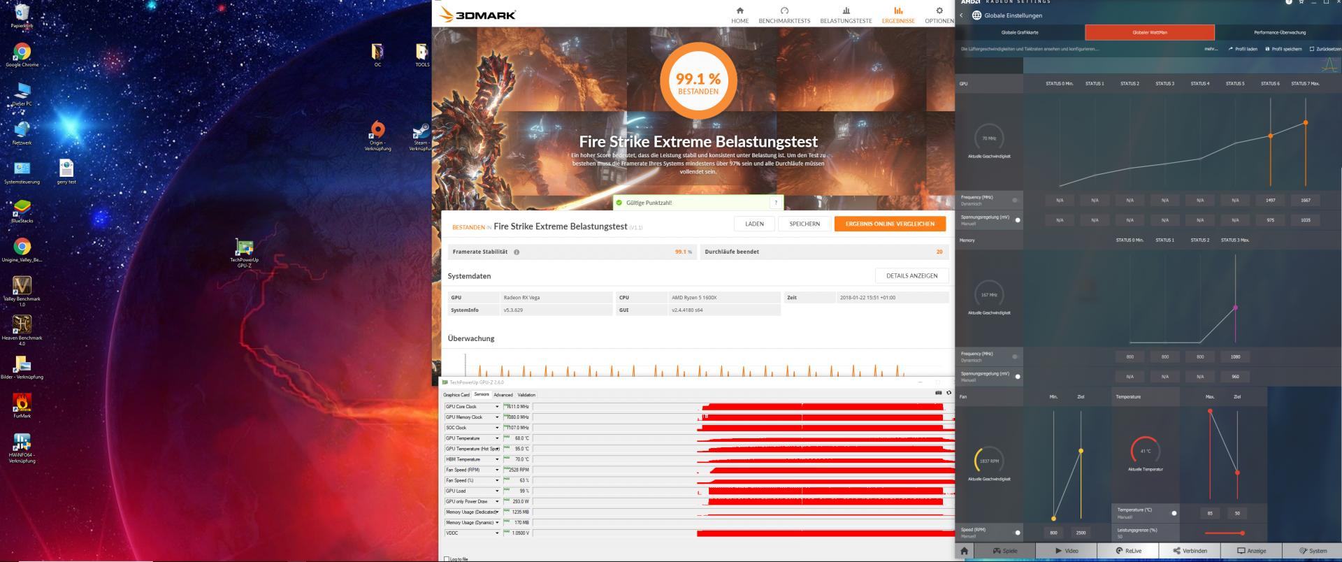Click info icon beside Framerate Stabilität
The image size is (1342, 562).
517,252
